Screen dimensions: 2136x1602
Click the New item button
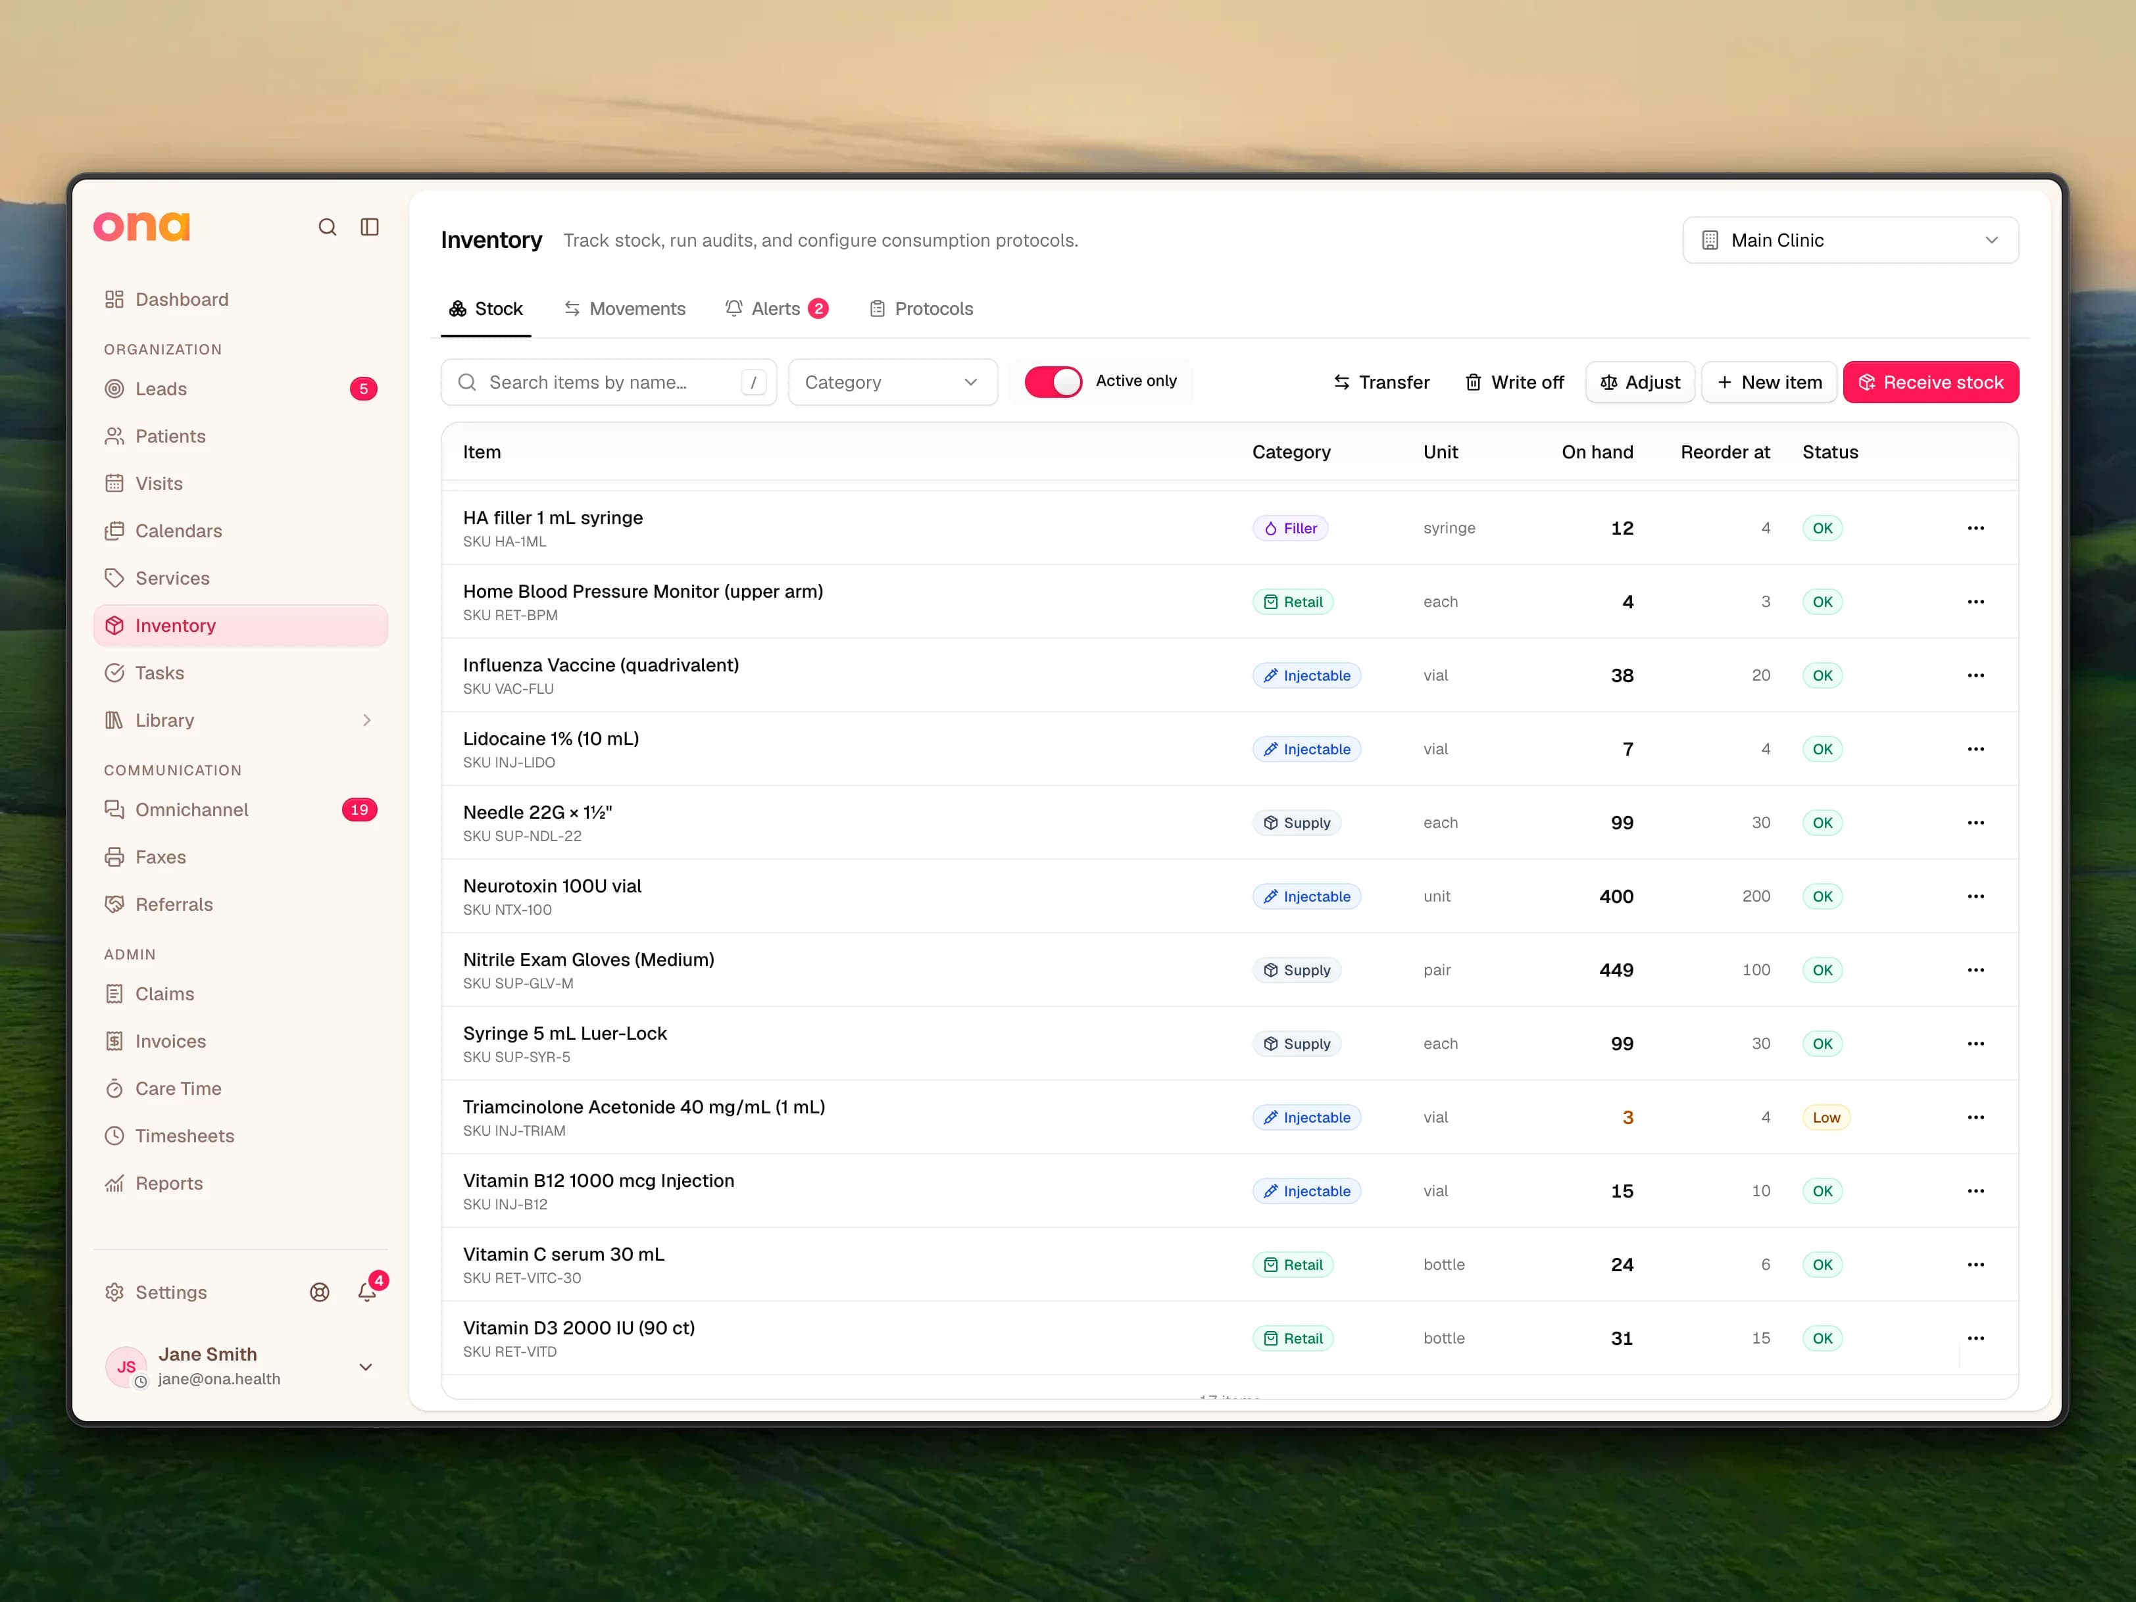[1768, 382]
